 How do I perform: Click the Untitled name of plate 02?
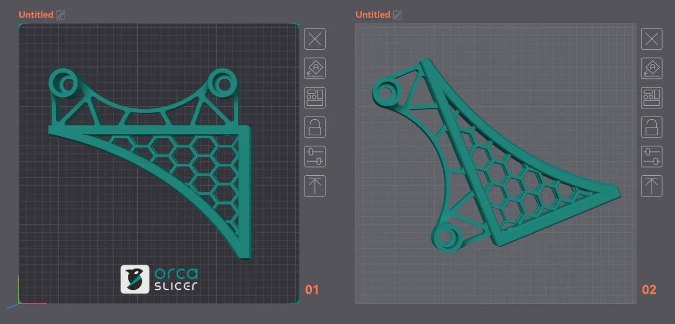[x=373, y=15]
